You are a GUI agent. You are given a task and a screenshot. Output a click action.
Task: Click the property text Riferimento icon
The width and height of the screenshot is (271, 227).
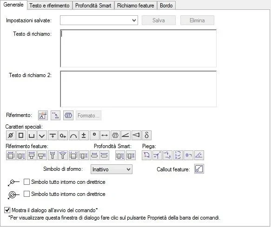43,116
